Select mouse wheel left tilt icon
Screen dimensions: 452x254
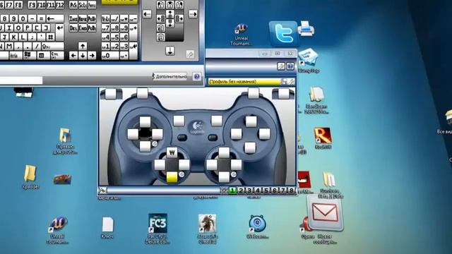coord(161,19)
